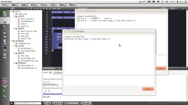Open the Analyze mode icon
The height and width of the screenshot is (105, 188).
[x=5, y=49]
